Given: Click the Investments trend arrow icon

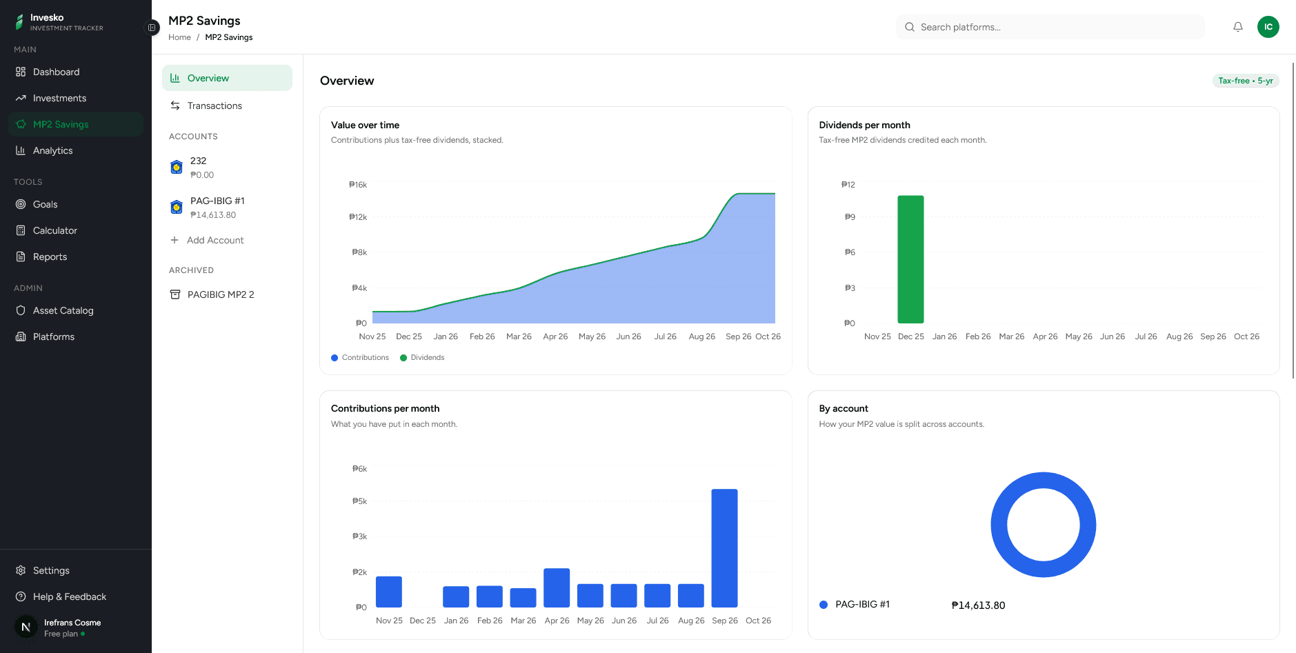Looking at the screenshot, I should point(21,98).
